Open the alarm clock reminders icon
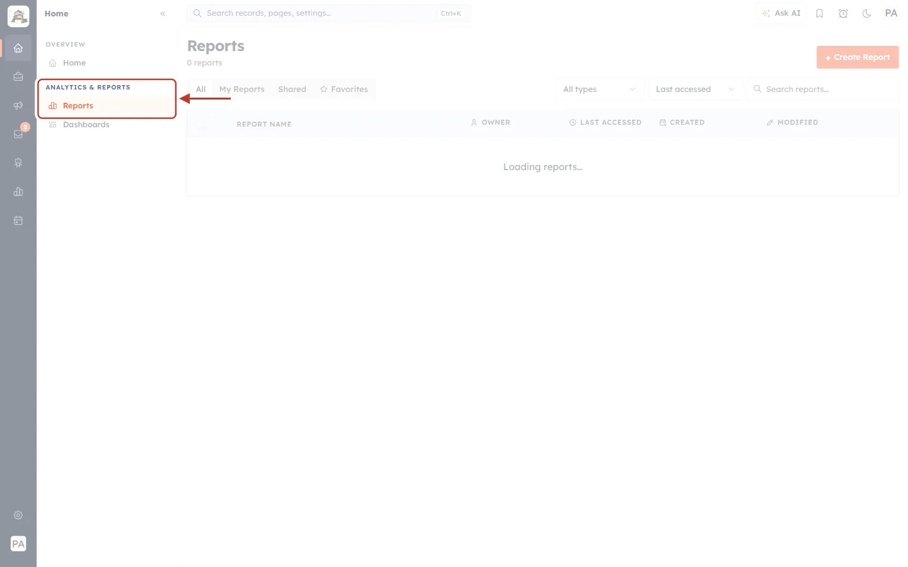 pos(843,13)
